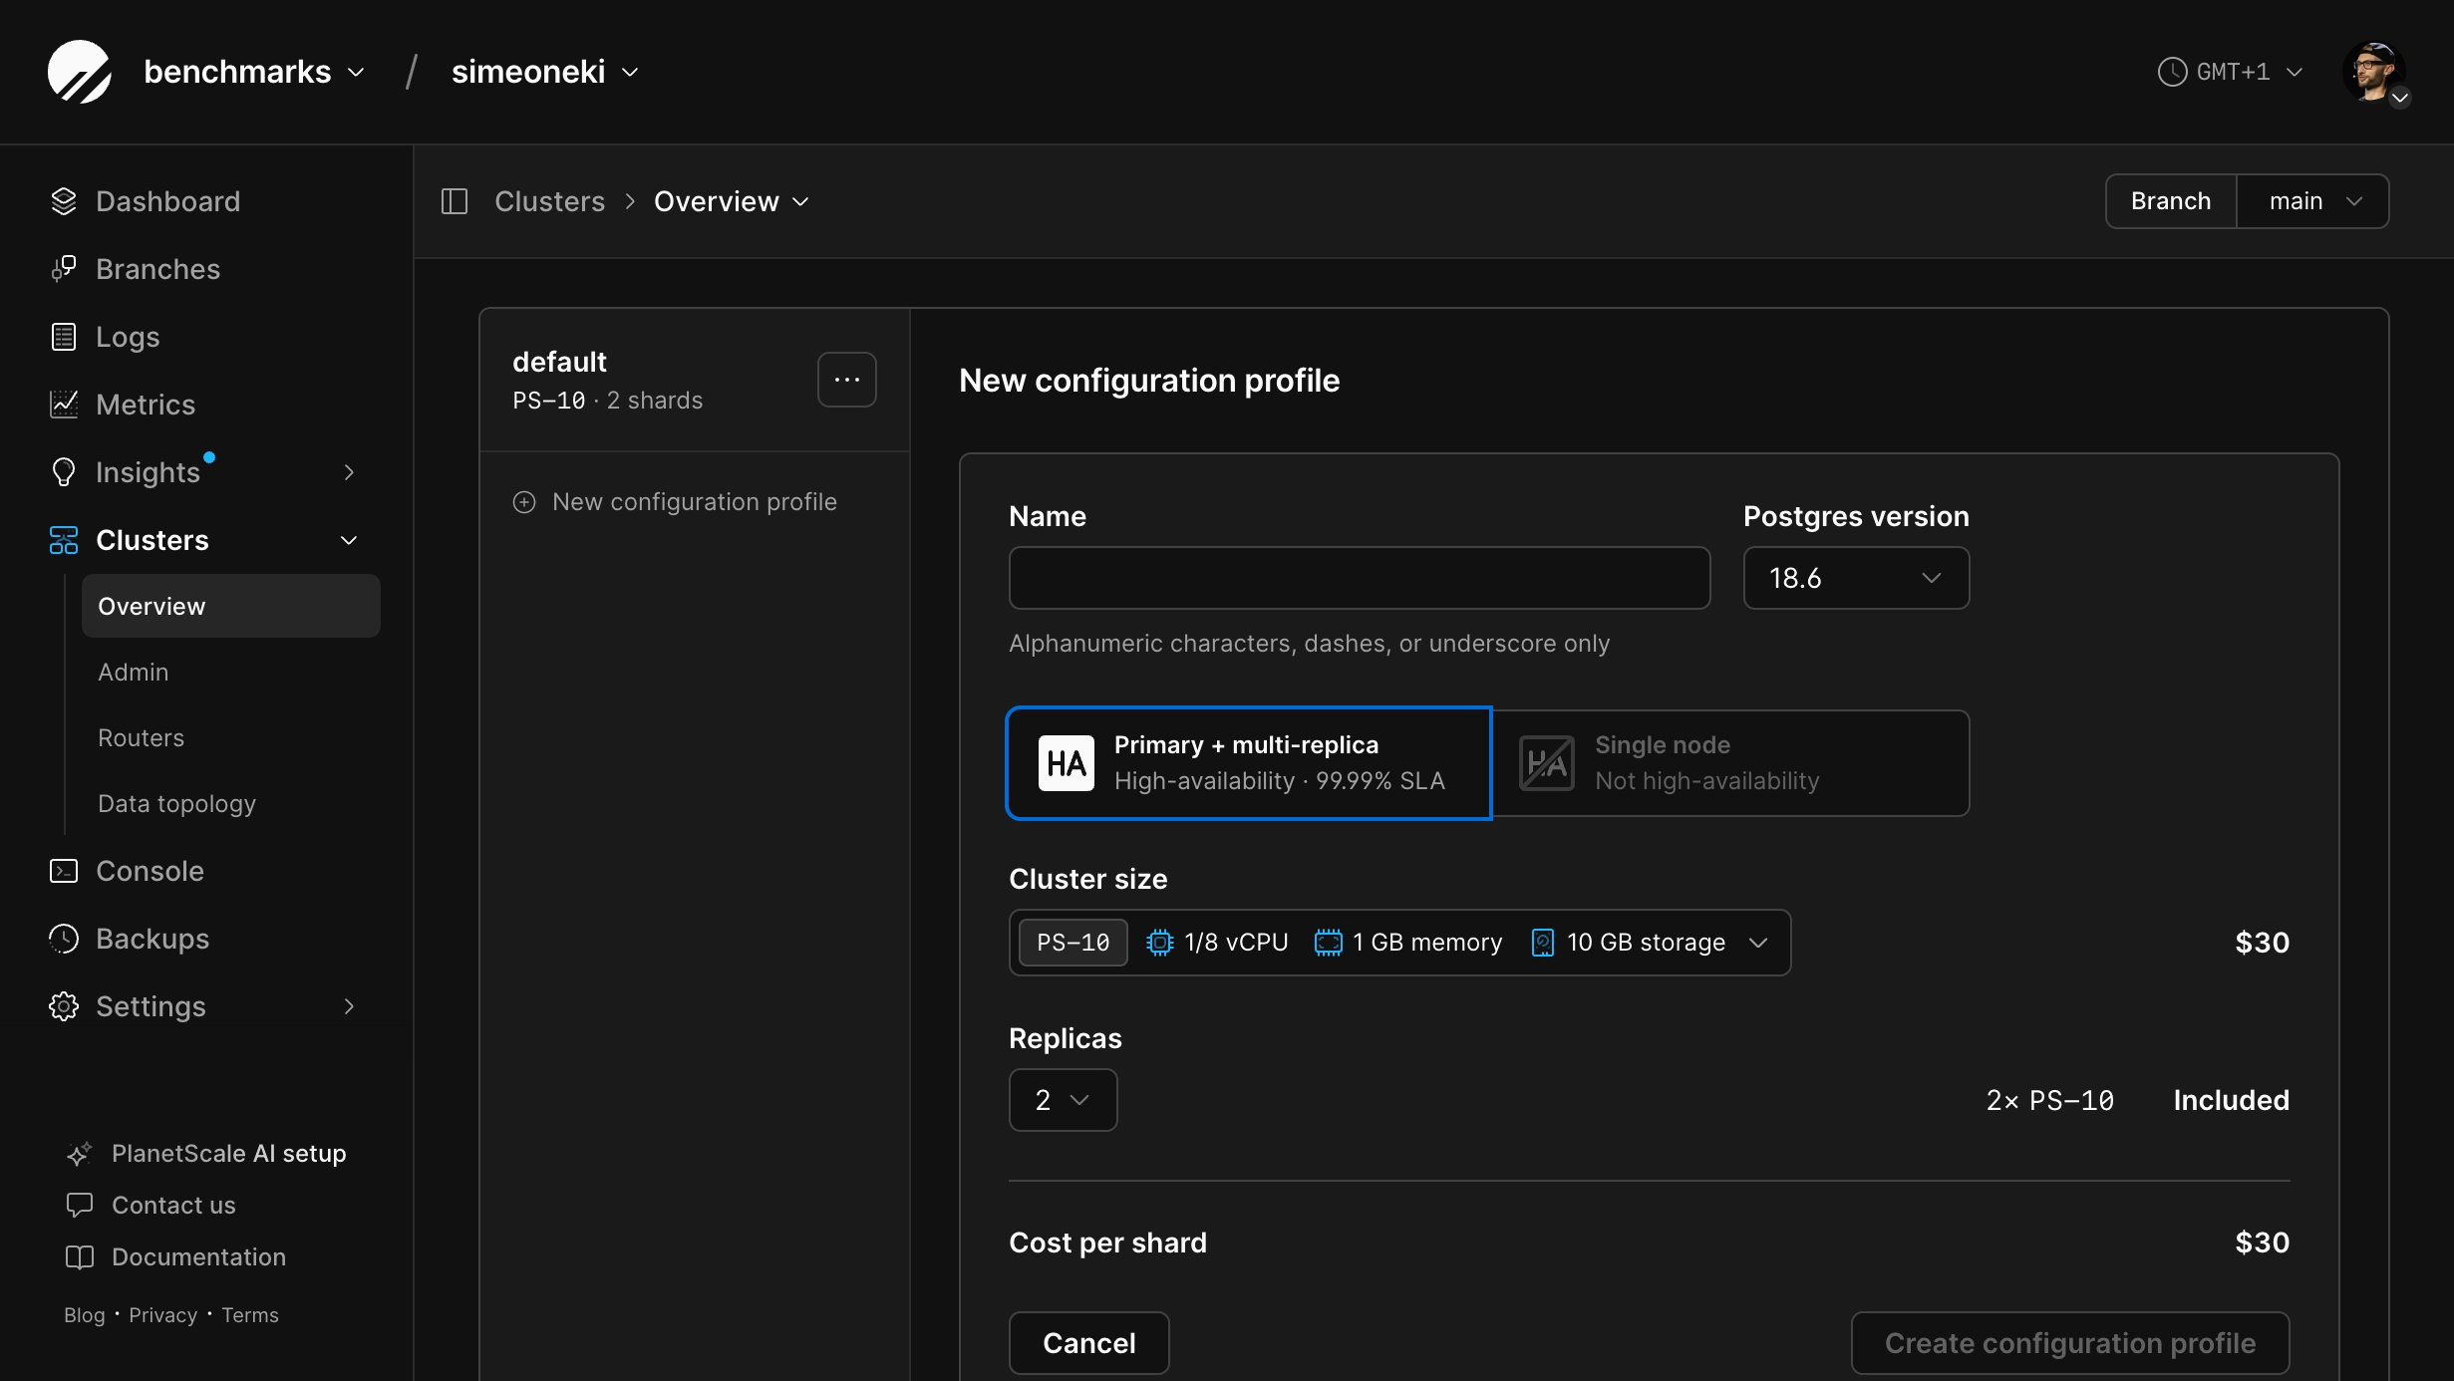
Task: Open the Backups page
Action: click(153, 939)
